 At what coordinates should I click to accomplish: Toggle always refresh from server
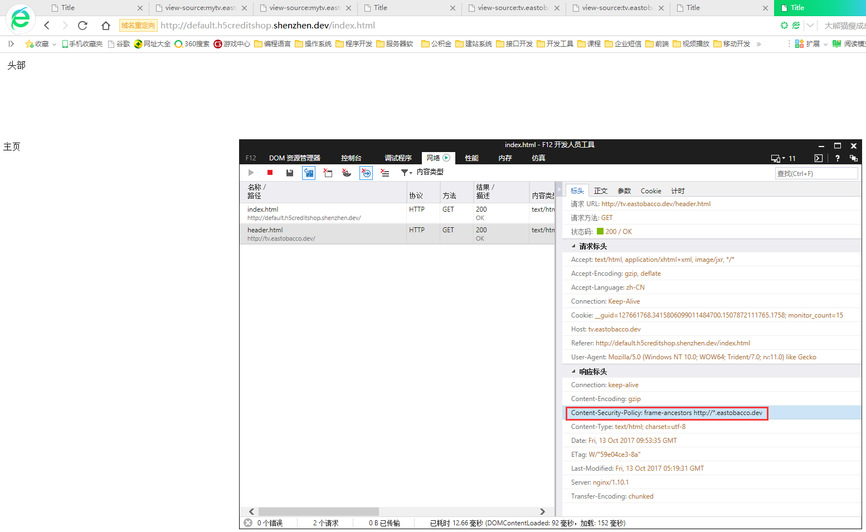[x=309, y=173]
